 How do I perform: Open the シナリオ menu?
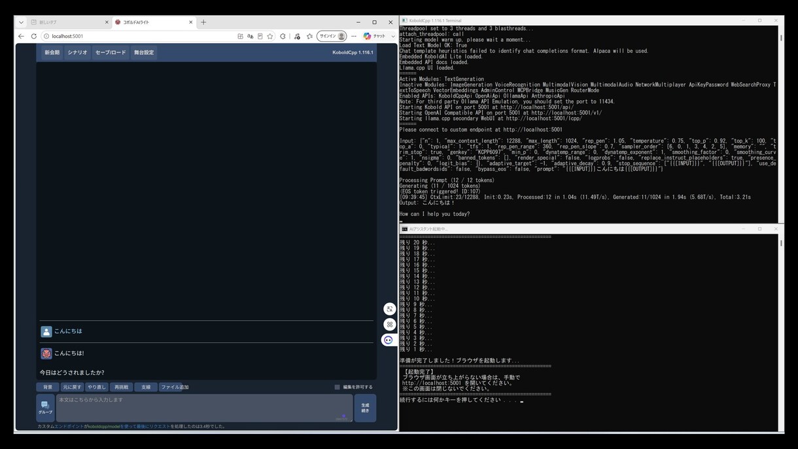[x=77, y=52]
